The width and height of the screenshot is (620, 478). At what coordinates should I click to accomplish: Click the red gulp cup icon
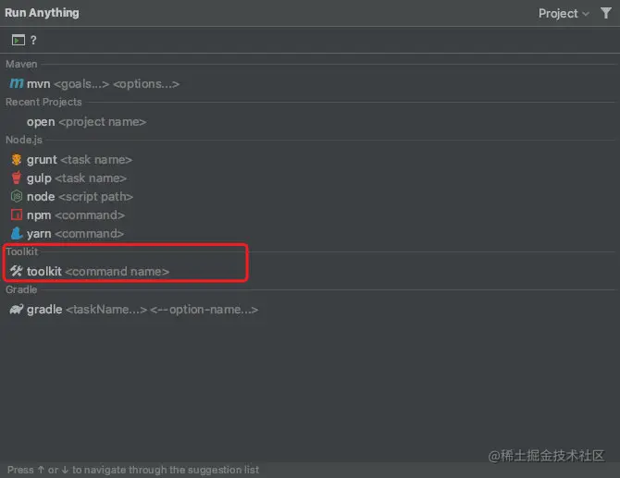click(17, 178)
